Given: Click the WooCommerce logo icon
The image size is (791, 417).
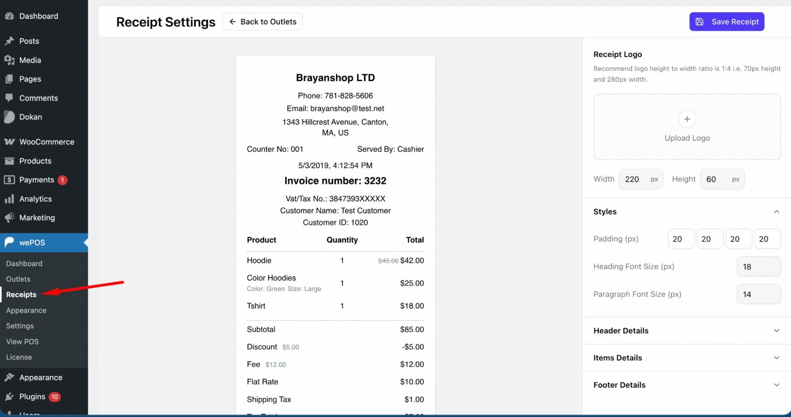Looking at the screenshot, I should [9, 142].
